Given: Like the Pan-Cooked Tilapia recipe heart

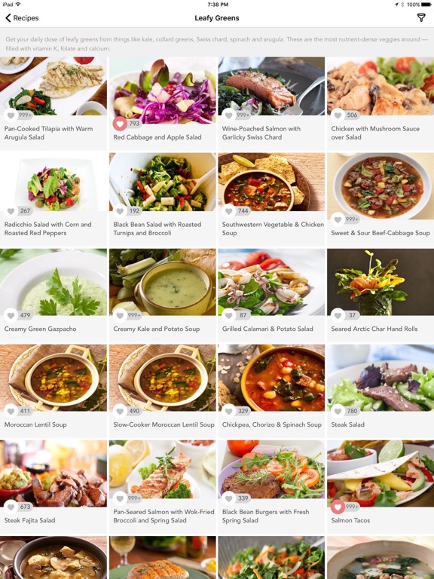Looking at the screenshot, I should [x=11, y=115].
